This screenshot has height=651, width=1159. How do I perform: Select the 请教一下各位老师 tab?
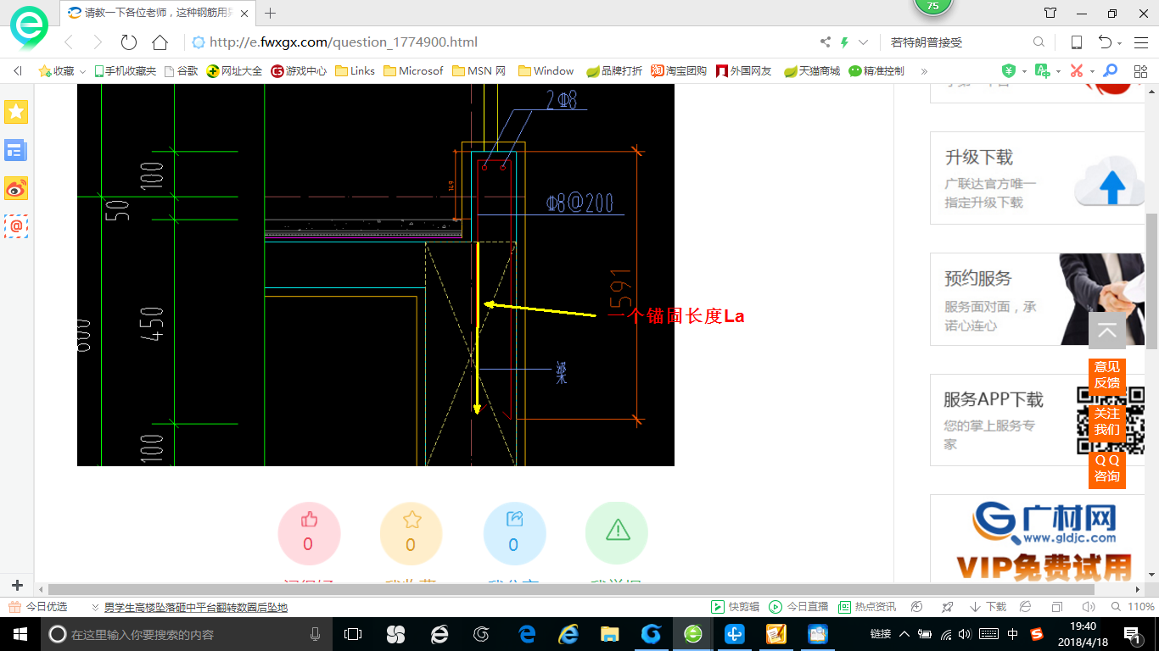click(x=159, y=13)
